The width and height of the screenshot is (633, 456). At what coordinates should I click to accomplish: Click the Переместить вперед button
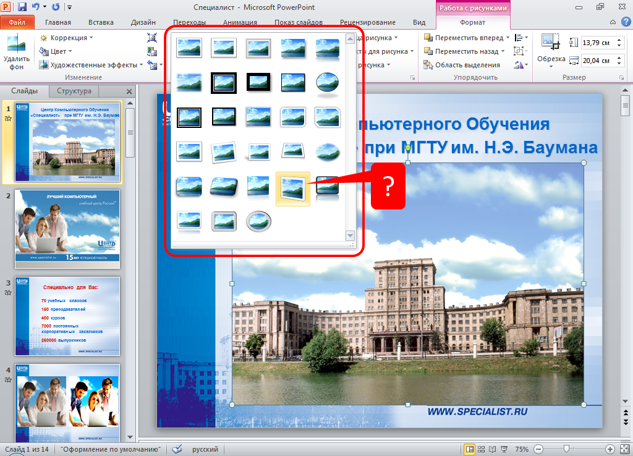tap(464, 38)
